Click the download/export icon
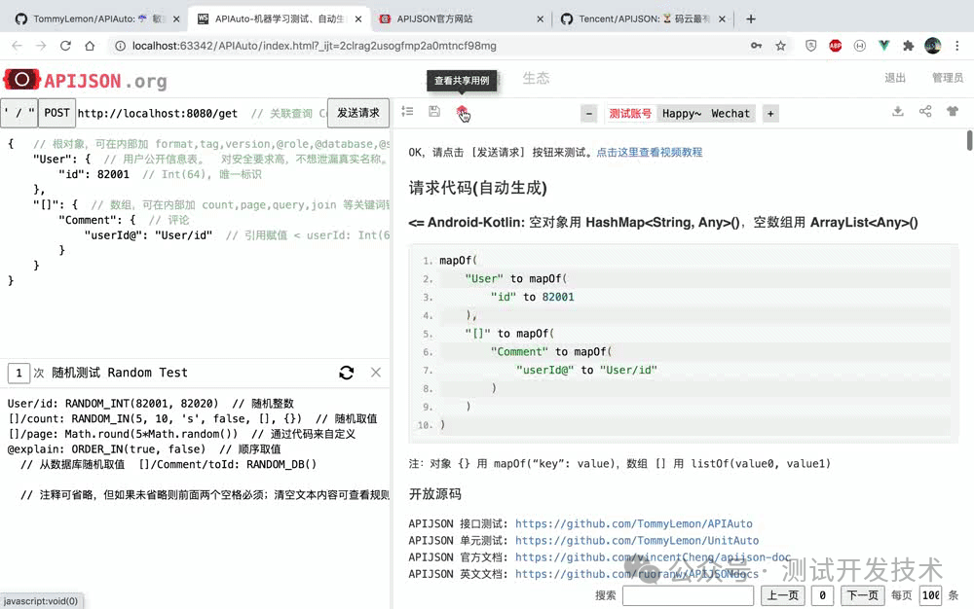This screenshot has height=609, width=974. 898,112
